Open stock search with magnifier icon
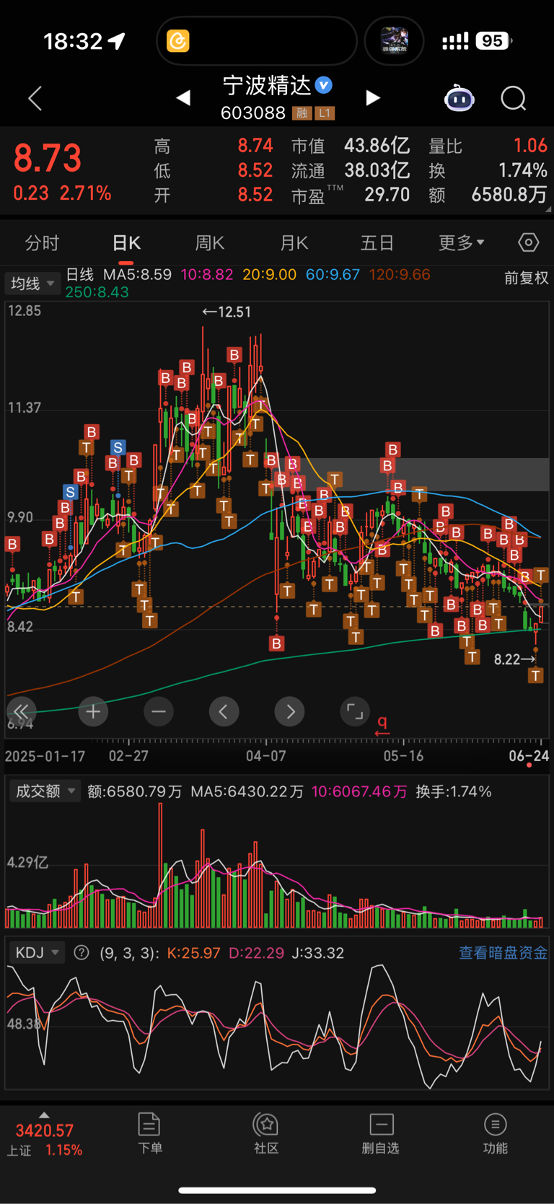554x1204 pixels. click(514, 98)
